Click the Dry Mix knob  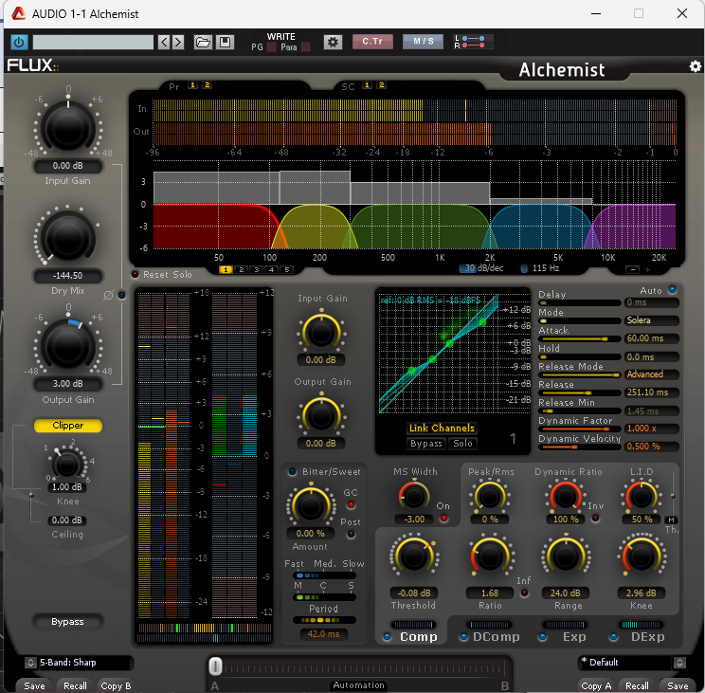click(68, 238)
